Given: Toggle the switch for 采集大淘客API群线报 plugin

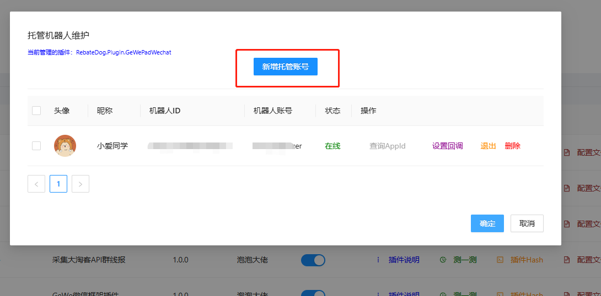Looking at the screenshot, I should tap(313, 260).
